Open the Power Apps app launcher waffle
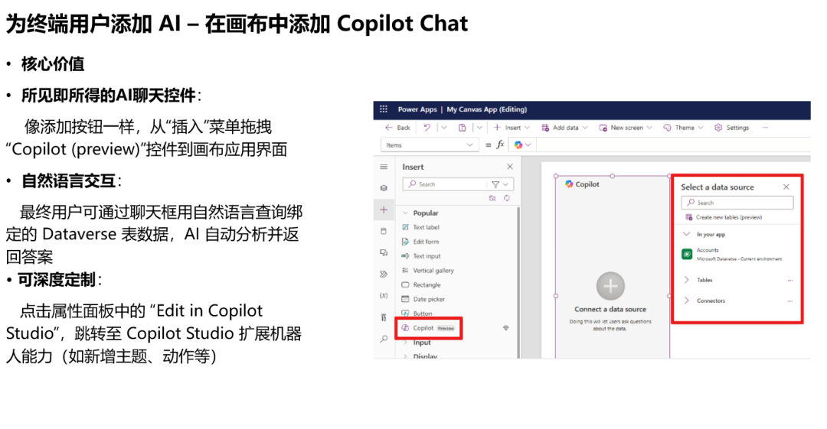The image size is (827, 429). tap(384, 109)
